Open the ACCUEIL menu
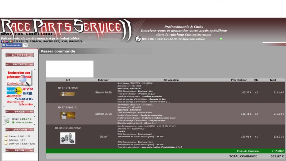The image size is (286, 161). [x=20, y=55]
